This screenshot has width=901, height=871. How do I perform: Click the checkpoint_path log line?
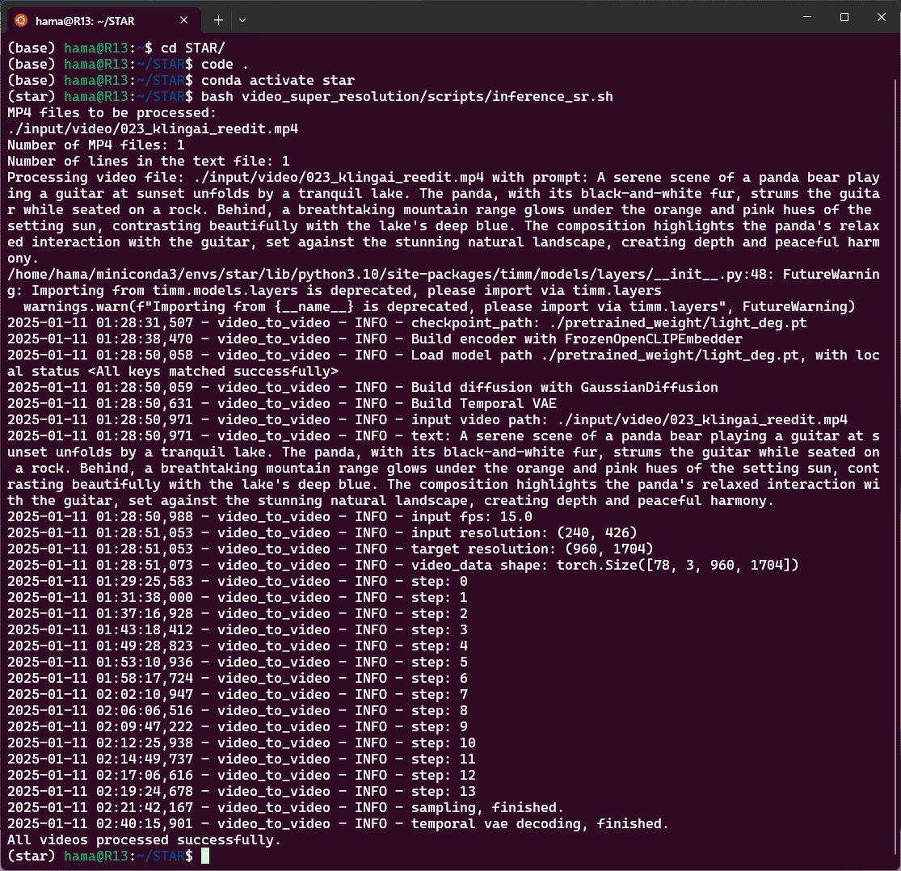tap(406, 322)
